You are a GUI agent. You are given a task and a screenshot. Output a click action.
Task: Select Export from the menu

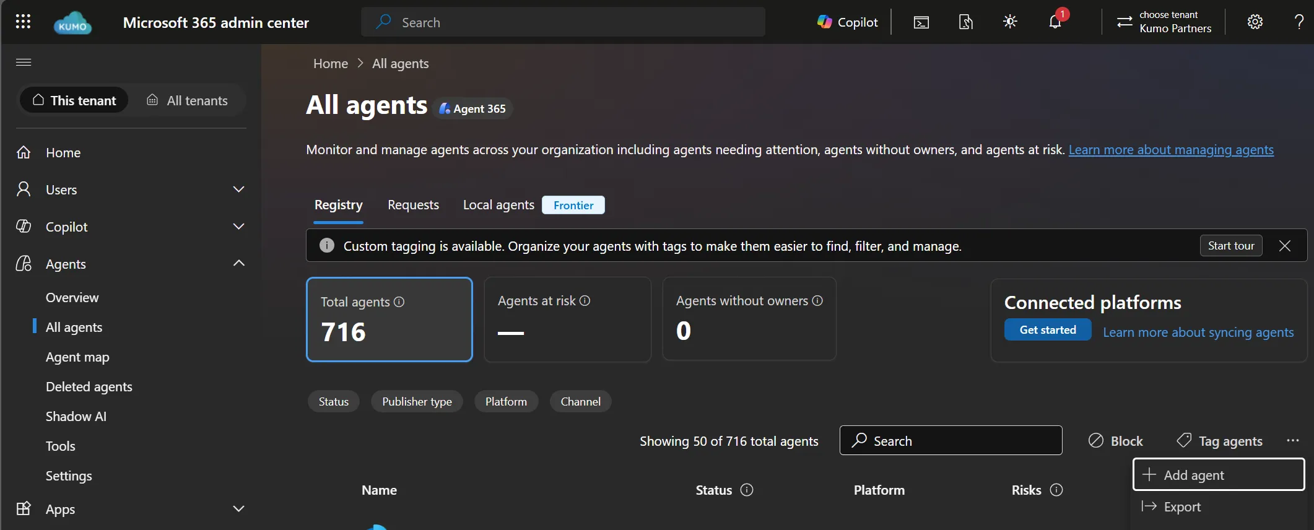pyautogui.click(x=1219, y=506)
